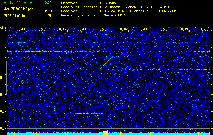Viewport: 213px width, 135px height.
Task: Click frequency axis label 0.8
Action: tap(3, 94)
